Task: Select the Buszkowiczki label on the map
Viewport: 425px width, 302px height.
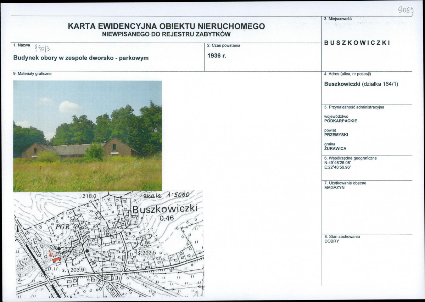Action: click(x=166, y=209)
